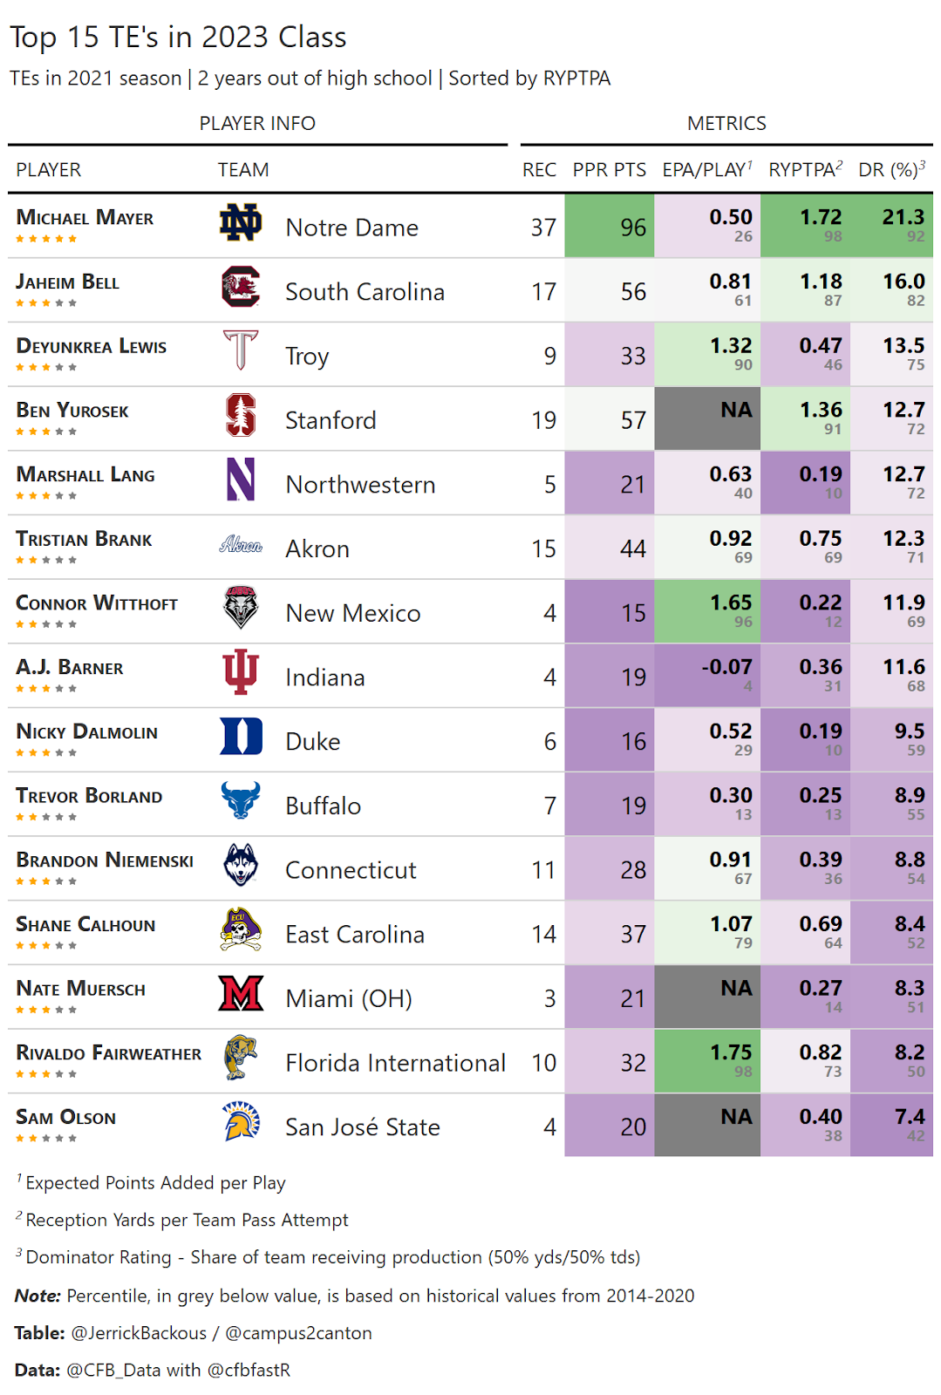Click player name Michael Mayer
The width and height of the screenshot is (941, 1395).
(x=85, y=218)
